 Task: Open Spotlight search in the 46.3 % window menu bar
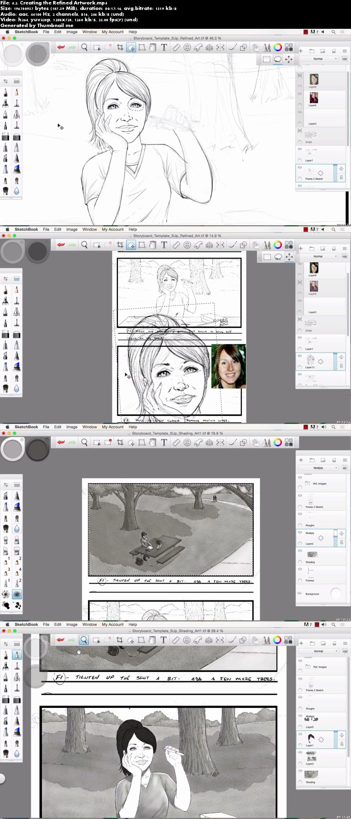click(333, 32)
